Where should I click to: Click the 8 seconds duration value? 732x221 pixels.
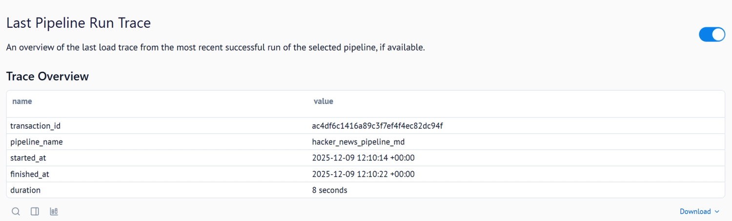[329, 190]
